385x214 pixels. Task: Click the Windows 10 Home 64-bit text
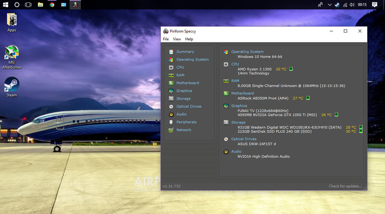[x=260, y=57]
